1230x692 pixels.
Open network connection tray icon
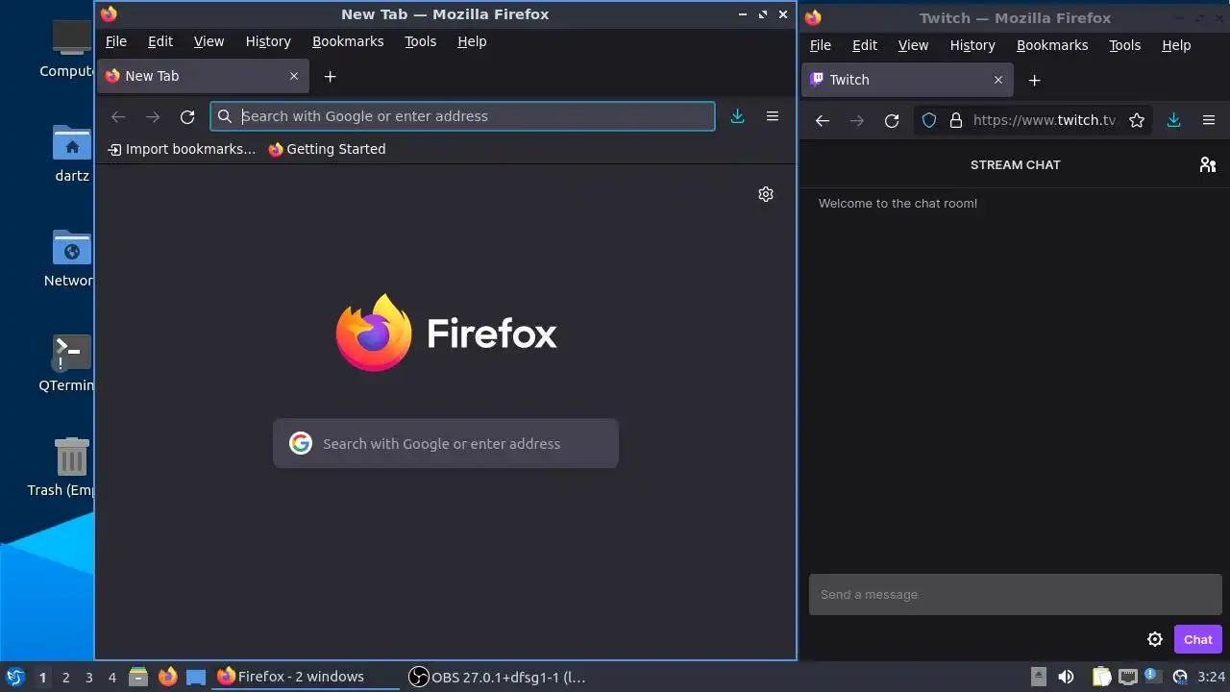click(x=1128, y=677)
